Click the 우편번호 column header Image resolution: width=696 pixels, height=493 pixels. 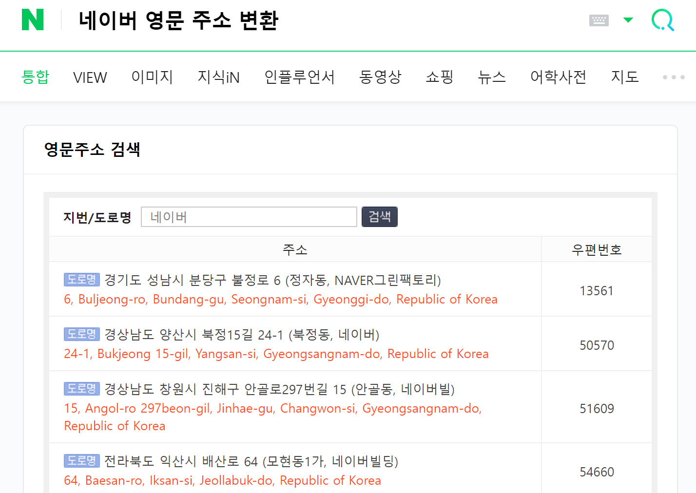coord(597,250)
